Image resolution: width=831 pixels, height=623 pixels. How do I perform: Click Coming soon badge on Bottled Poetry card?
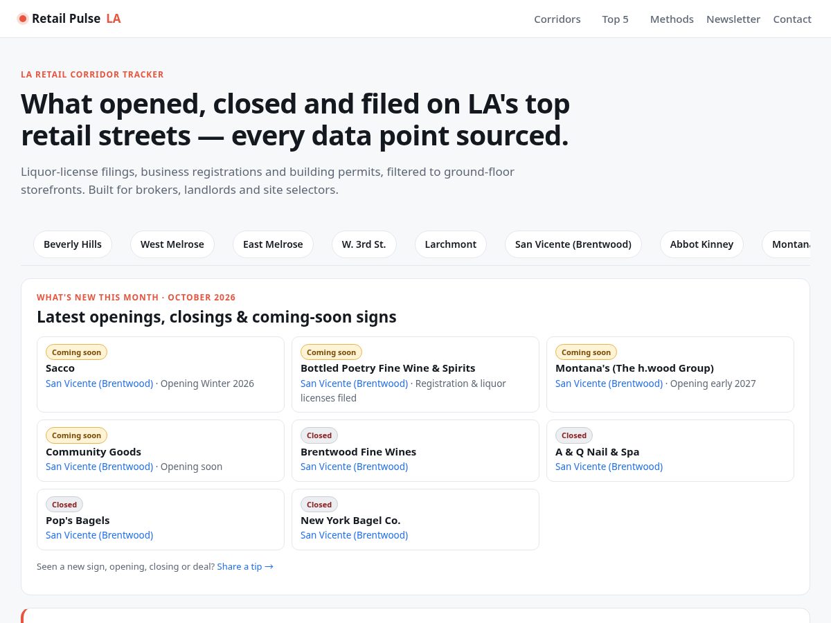click(x=331, y=352)
